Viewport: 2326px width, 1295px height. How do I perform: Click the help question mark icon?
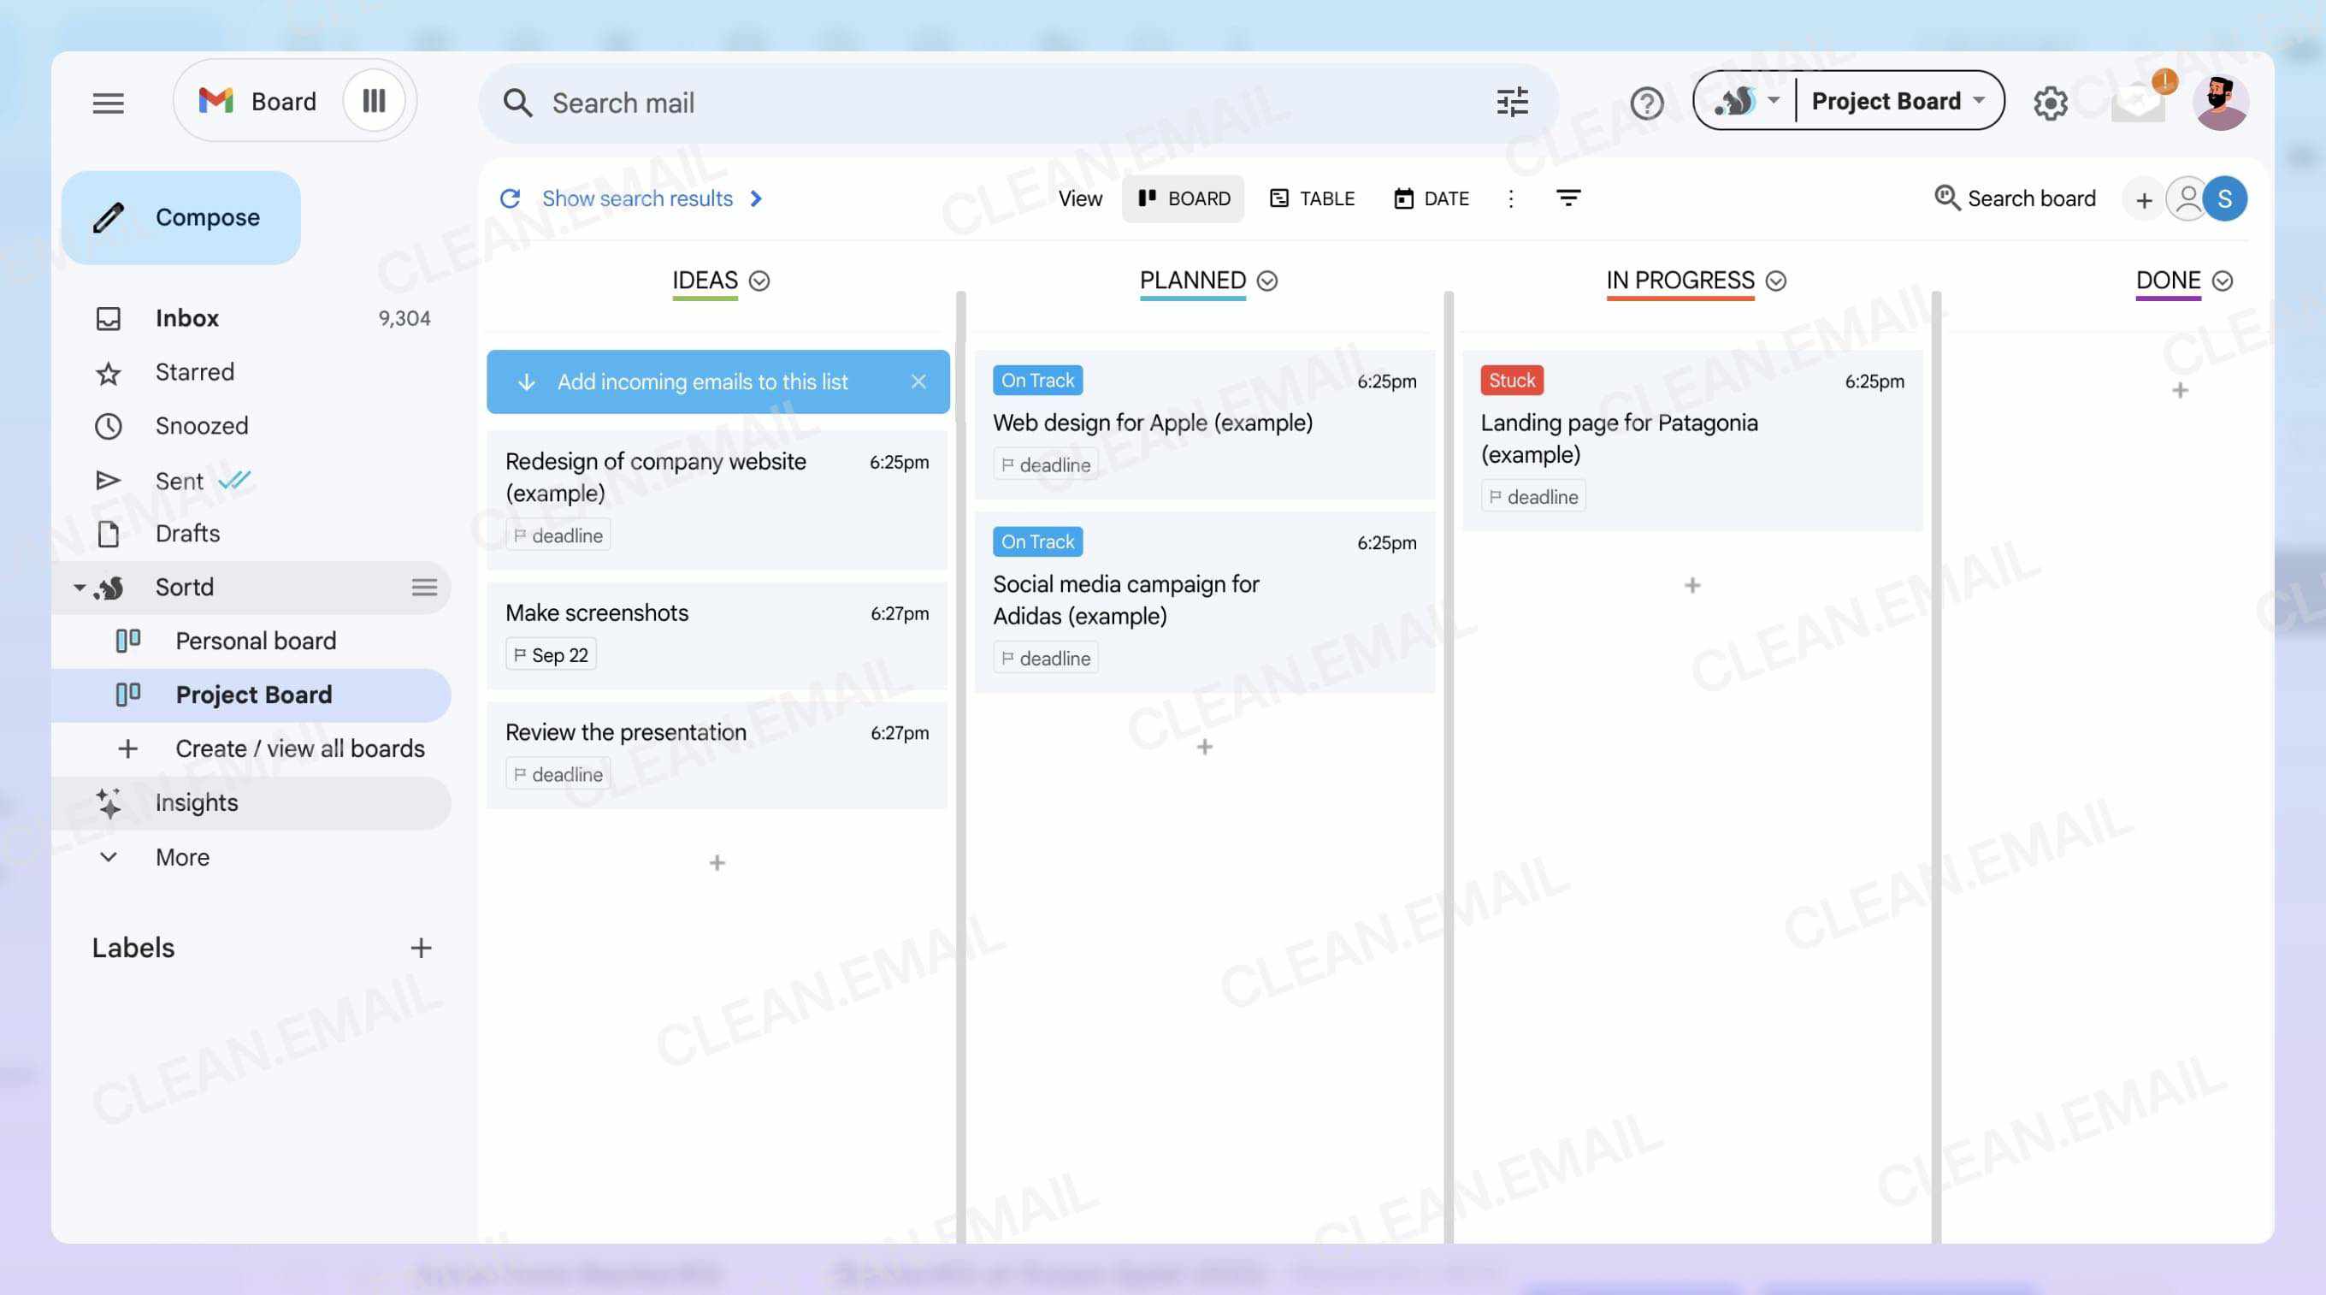1646,103
